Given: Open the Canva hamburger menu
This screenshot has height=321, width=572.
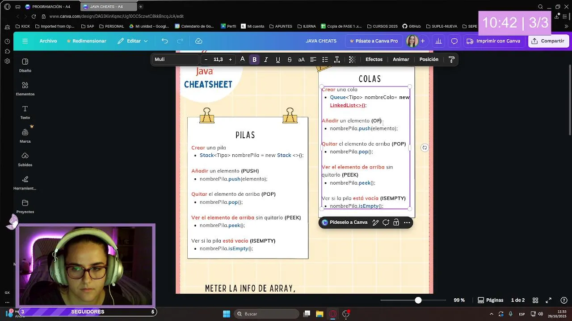Looking at the screenshot, I should tap(25, 41).
